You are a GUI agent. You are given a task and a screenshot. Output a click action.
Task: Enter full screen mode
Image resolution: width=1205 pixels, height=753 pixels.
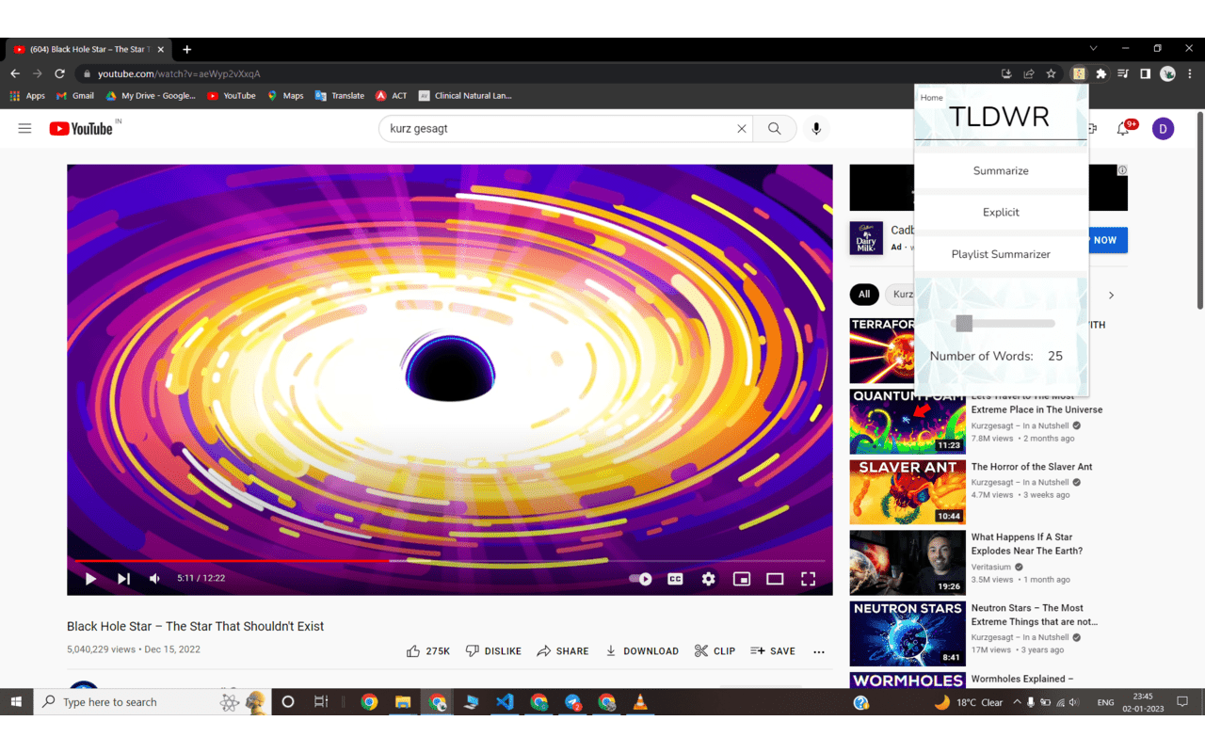pyautogui.click(x=808, y=579)
